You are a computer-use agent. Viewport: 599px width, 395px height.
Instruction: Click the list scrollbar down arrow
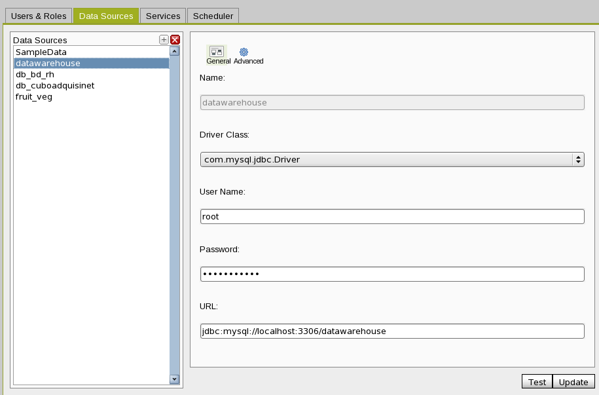[x=175, y=379]
